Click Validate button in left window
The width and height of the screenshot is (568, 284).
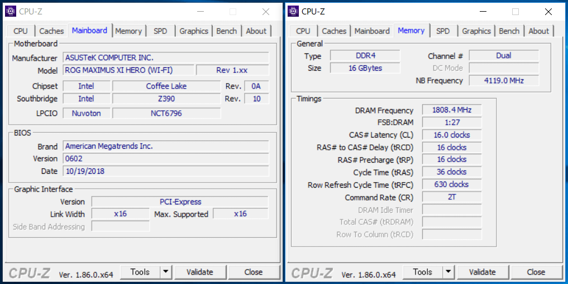pyautogui.click(x=200, y=272)
